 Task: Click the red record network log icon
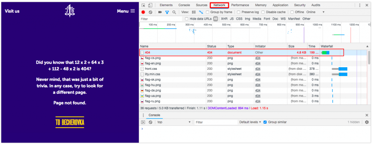coord(143,12)
